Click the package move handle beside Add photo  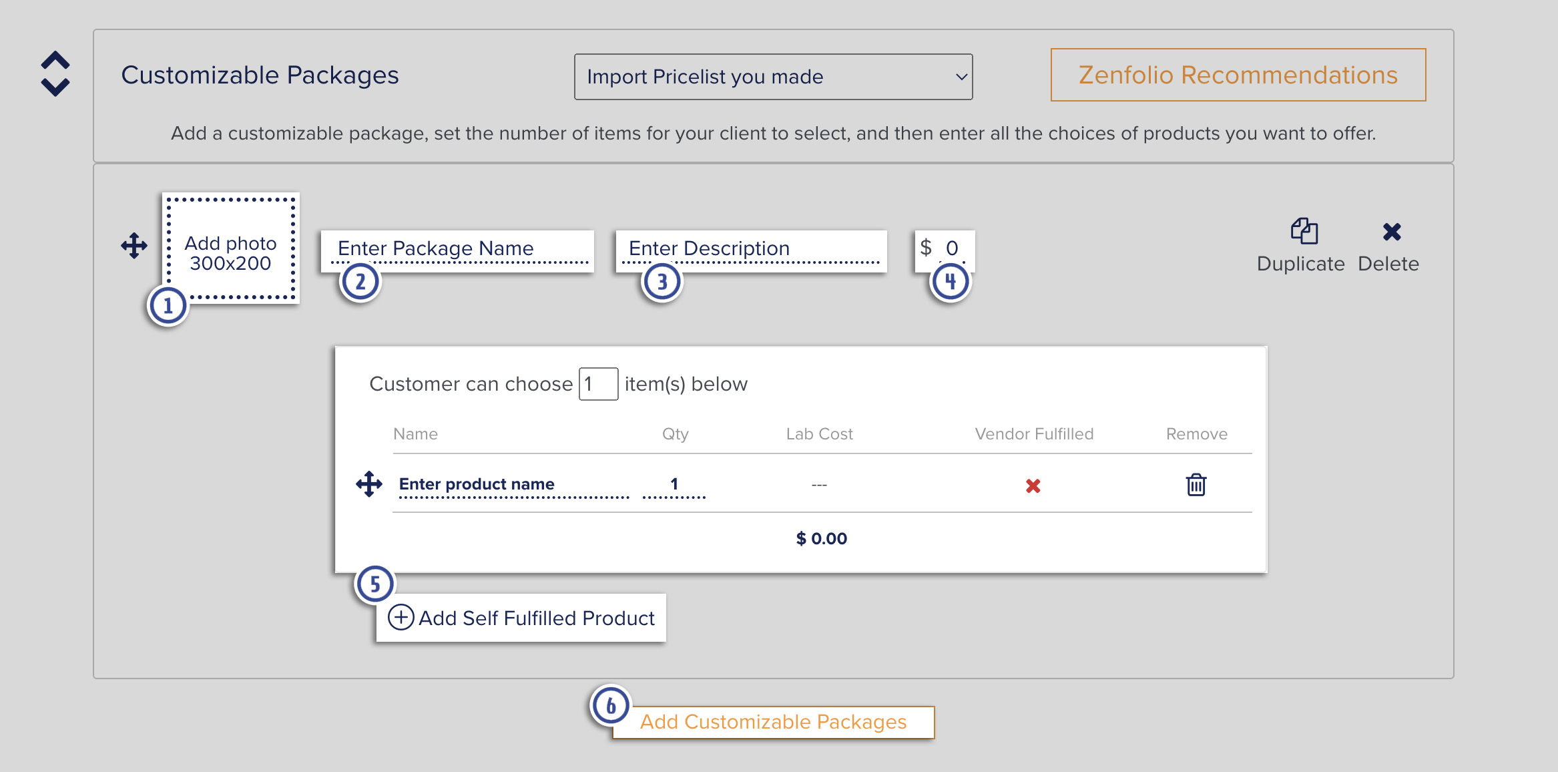pyautogui.click(x=134, y=246)
